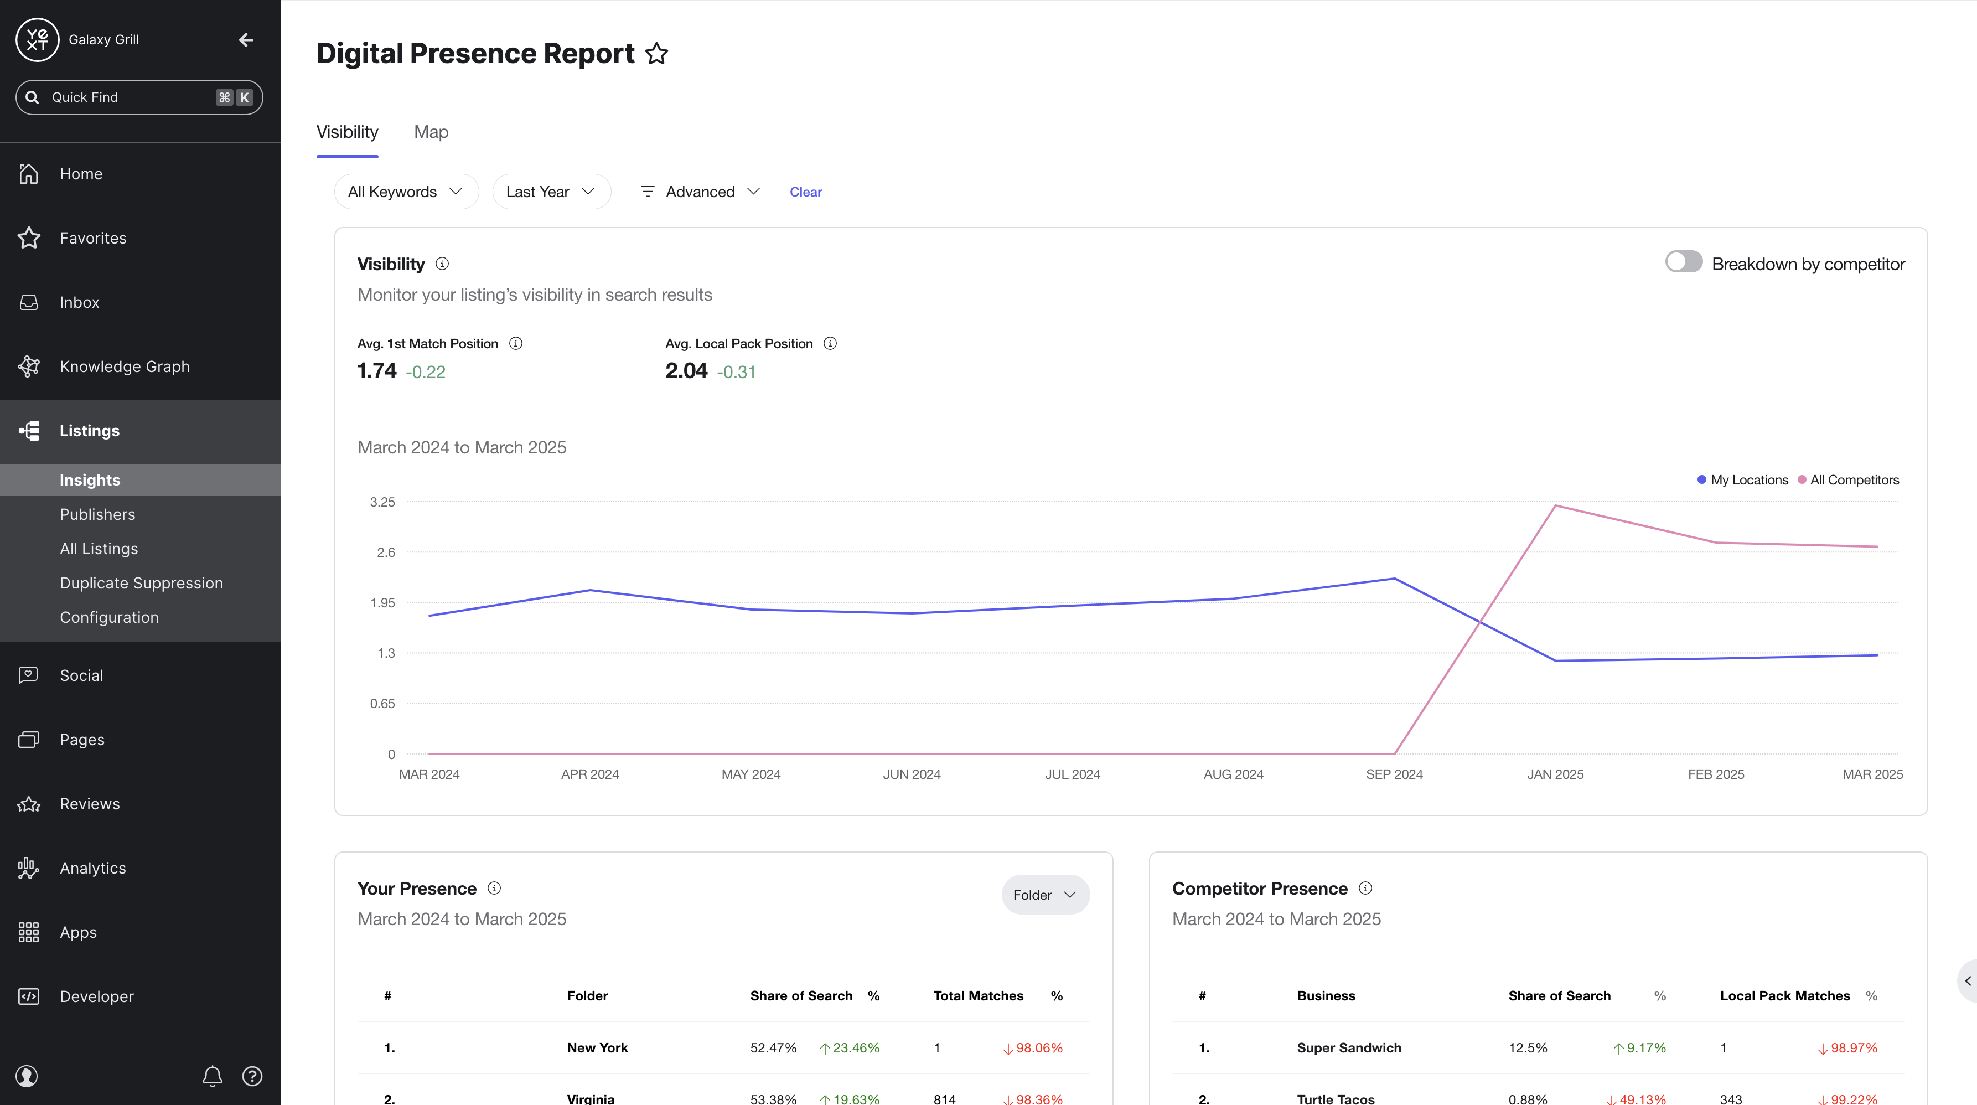The image size is (1977, 1105).
Task: Enable Breakdown by competitor toggle
Action: (x=1683, y=262)
